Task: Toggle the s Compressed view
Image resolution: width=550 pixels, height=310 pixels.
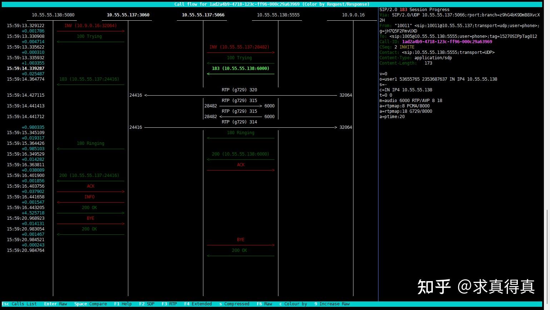Action: coord(234,304)
